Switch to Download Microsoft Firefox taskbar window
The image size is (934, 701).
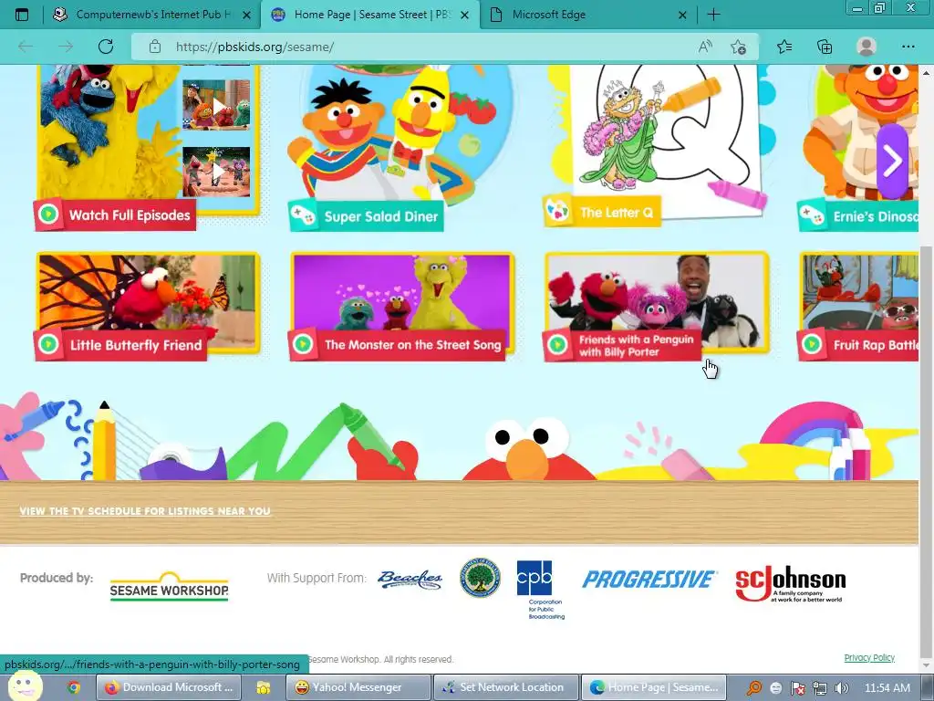click(169, 687)
